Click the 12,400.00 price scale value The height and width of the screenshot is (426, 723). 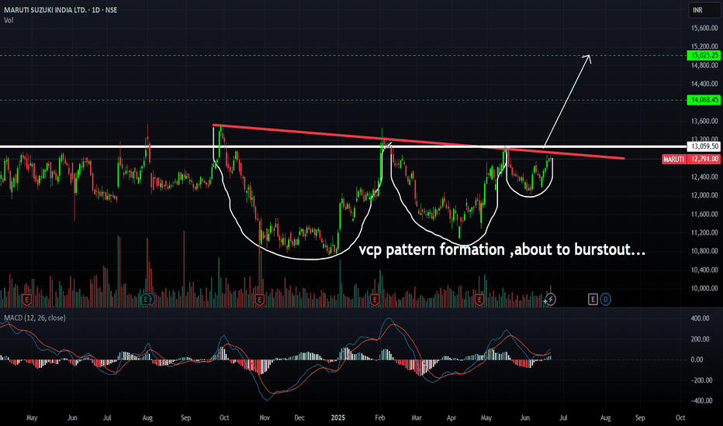point(704,177)
